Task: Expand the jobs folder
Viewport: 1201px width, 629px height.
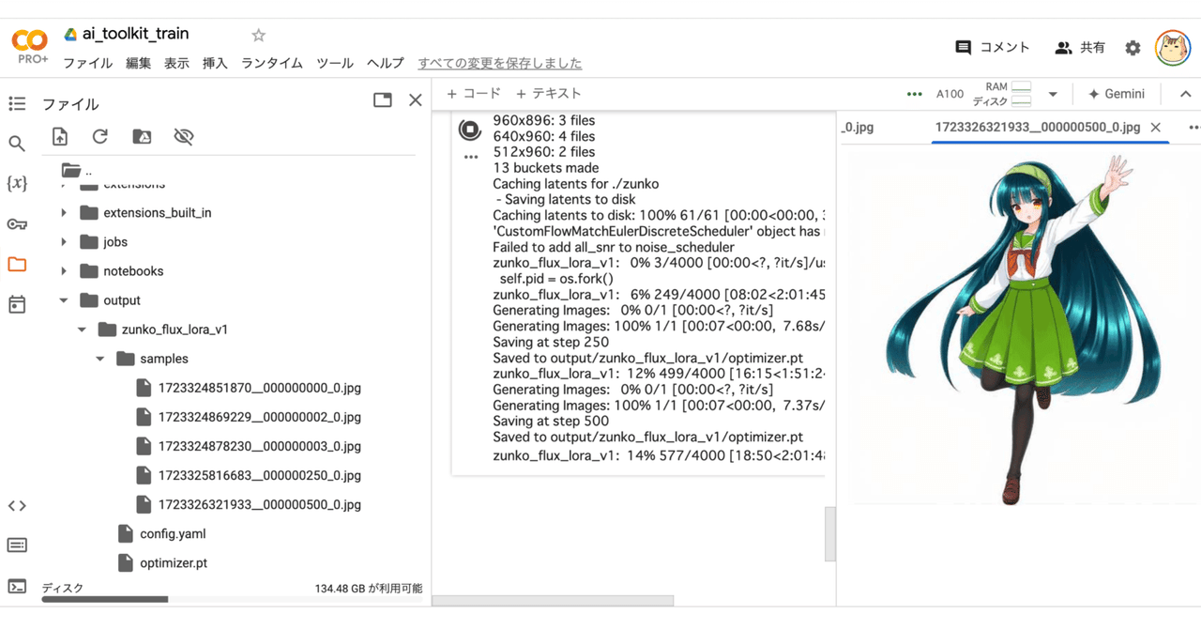Action: tap(64, 241)
